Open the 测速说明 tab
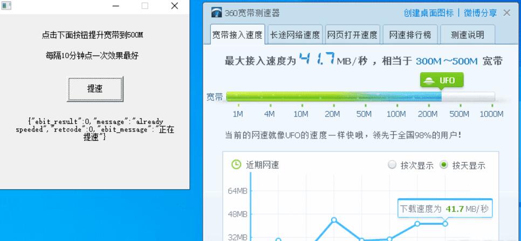 click(467, 35)
